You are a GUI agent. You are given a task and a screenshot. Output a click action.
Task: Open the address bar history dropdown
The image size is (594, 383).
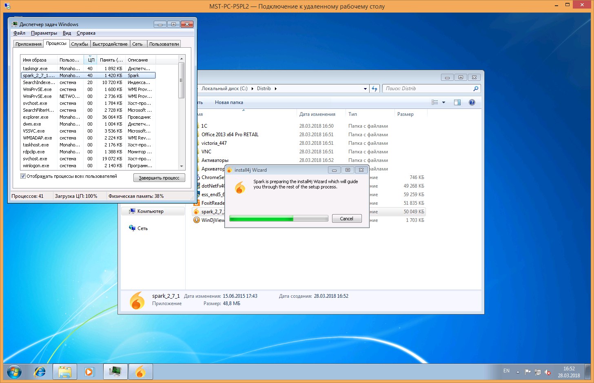[x=365, y=89]
